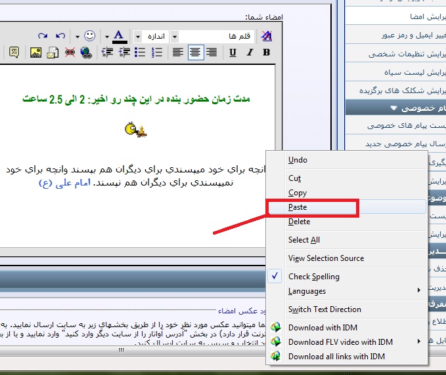This screenshot has width=446, height=375.
Task: Open the smiley emoticon picker
Action: pos(90,35)
